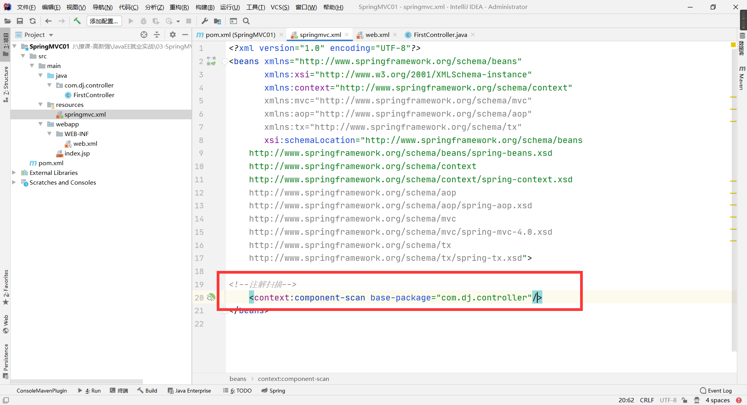Click the Run with Coverage icon
Viewport: 747px width, 405px height.
pos(156,21)
